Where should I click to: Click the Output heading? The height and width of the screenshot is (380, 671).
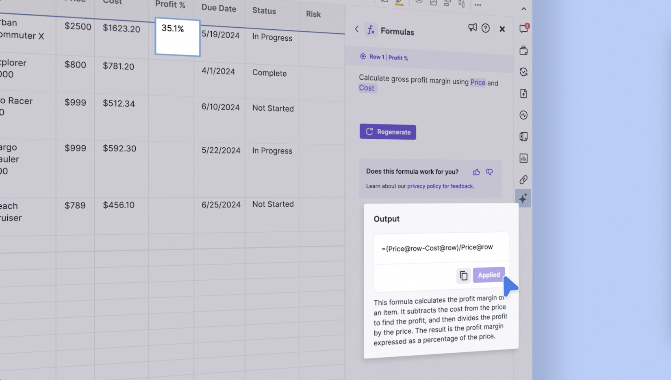click(387, 219)
